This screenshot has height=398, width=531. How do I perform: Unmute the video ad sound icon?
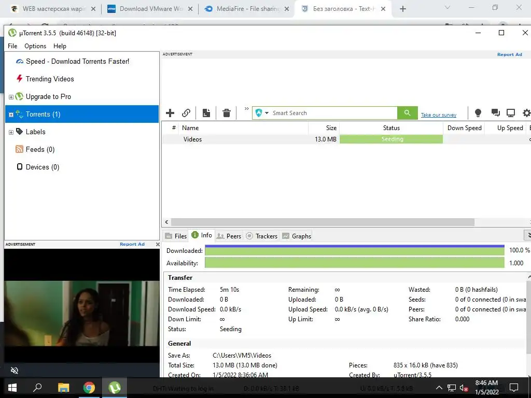pos(14,370)
